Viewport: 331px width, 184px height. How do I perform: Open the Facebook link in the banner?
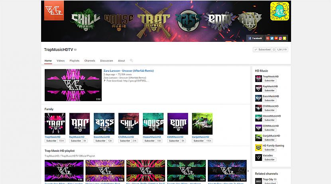click(x=255, y=38)
